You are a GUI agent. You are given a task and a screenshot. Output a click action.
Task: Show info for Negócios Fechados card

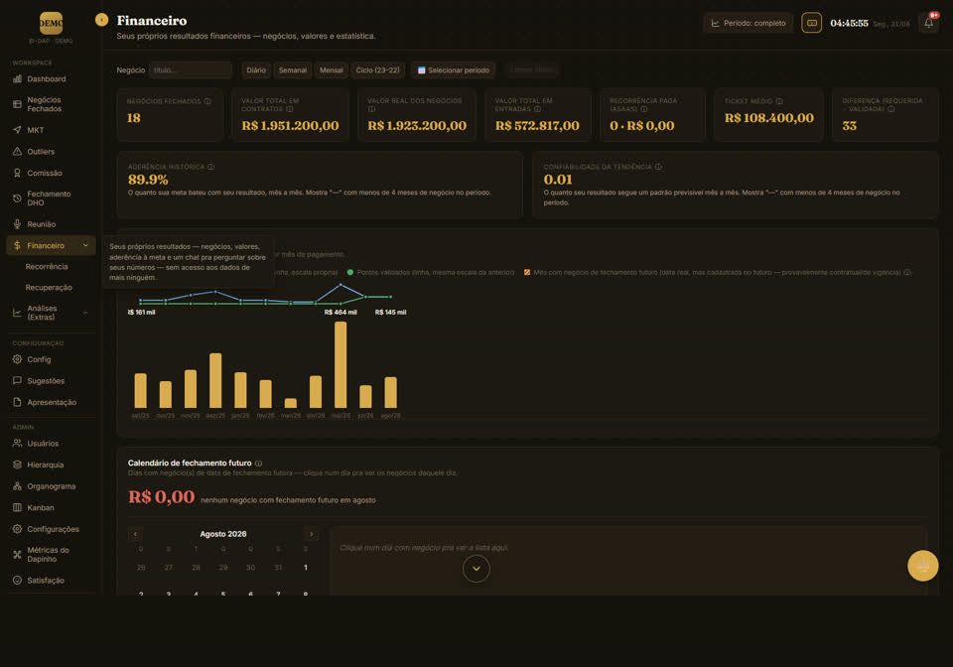207,101
